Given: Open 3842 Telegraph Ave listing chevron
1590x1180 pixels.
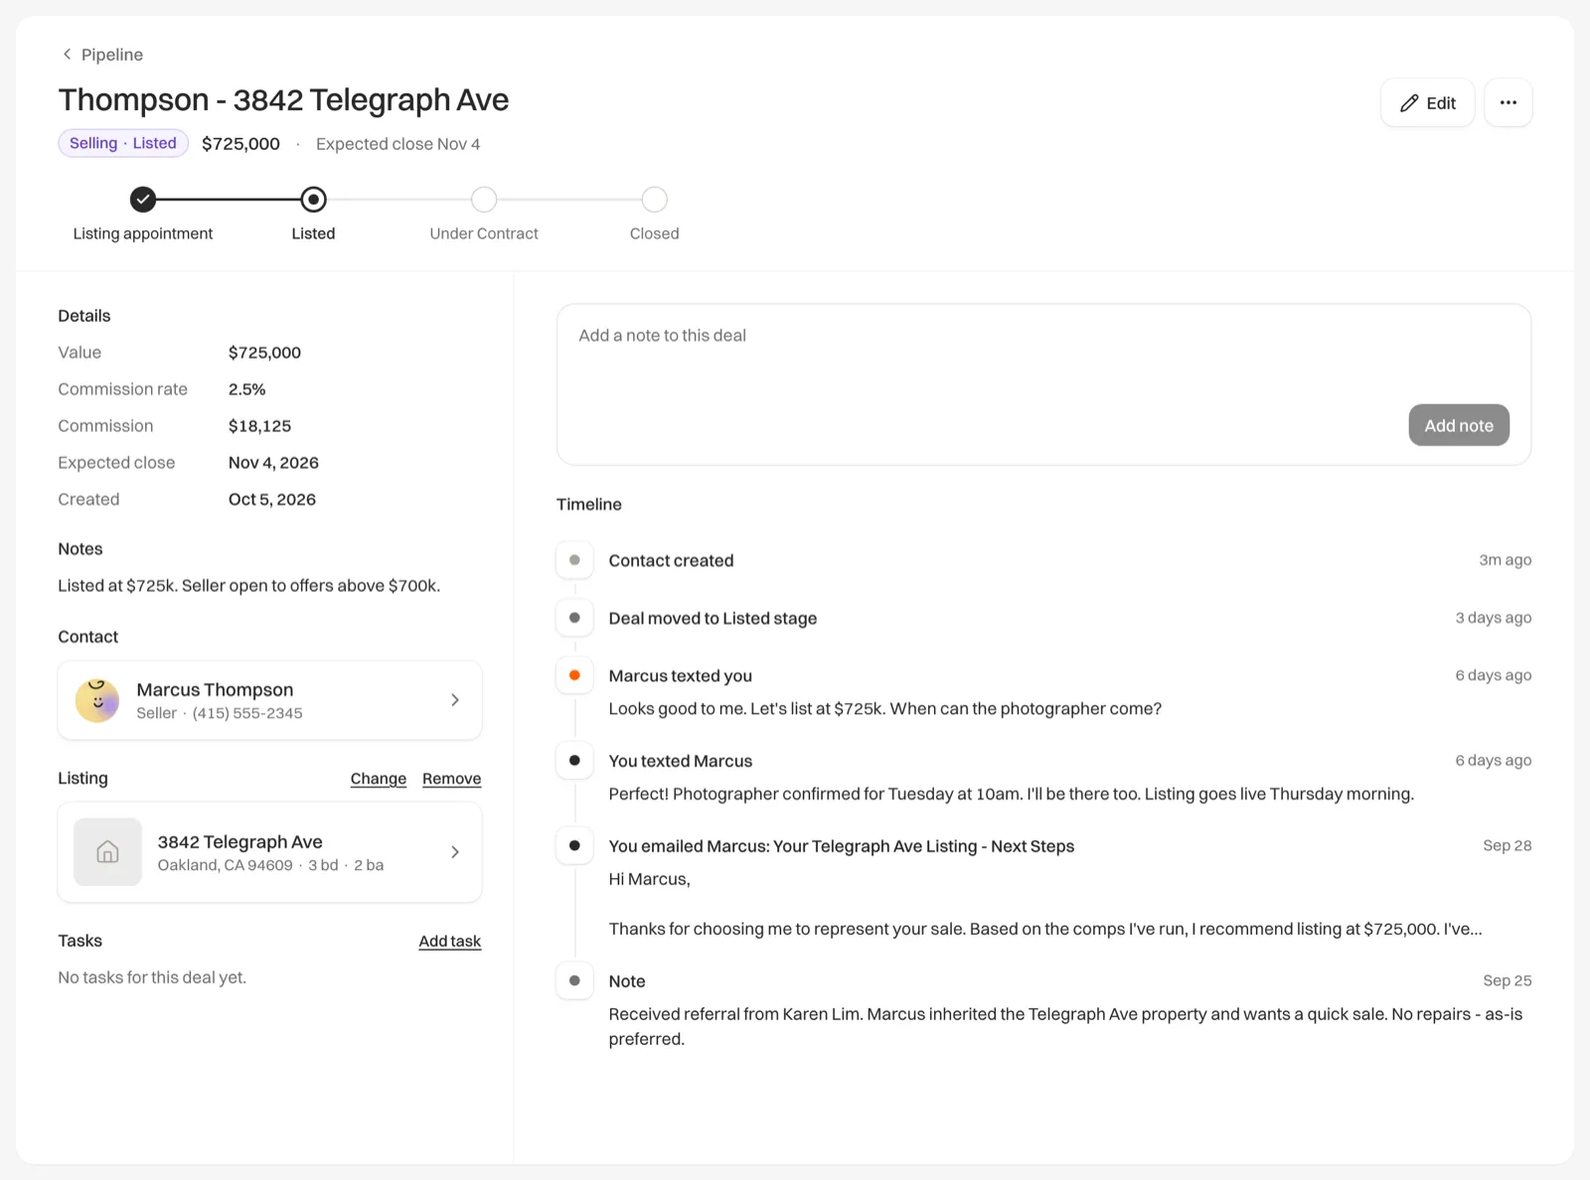Looking at the screenshot, I should pyautogui.click(x=455, y=852).
